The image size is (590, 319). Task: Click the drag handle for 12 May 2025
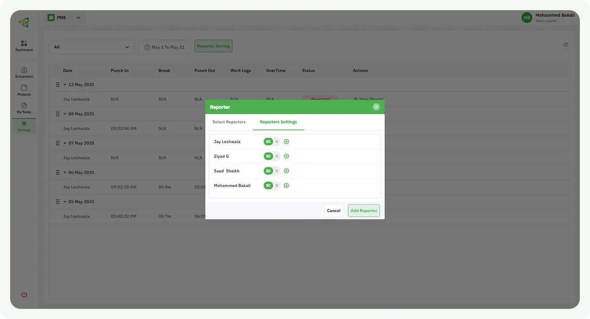point(58,84)
